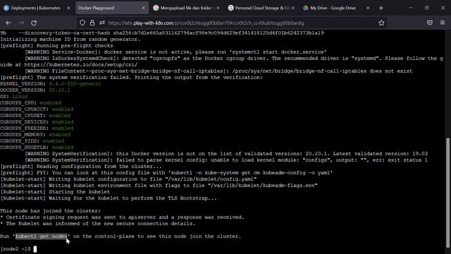Open the site permissions icon in the address bar
This screenshot has height=254, width=451.
point(101,23)
